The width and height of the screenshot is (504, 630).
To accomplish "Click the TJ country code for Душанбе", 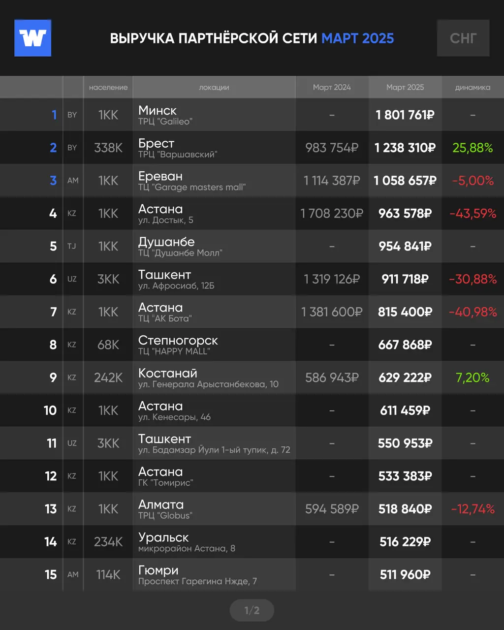I will [72, 246].
